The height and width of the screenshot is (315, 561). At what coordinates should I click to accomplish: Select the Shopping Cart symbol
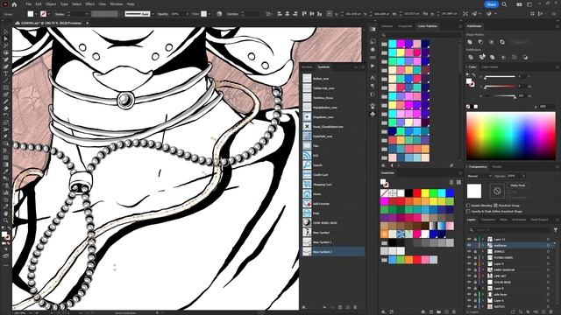pos(333,185)
